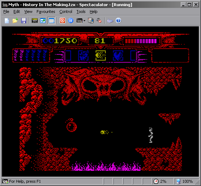Open the cassette tape browser icon
Screen dimensions: 201x186
point(35,21)
